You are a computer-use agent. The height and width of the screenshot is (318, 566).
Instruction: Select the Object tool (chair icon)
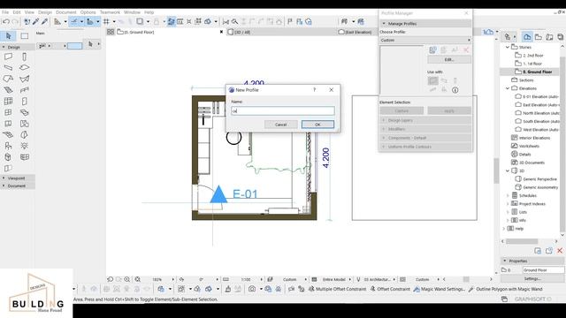point(8,146)
